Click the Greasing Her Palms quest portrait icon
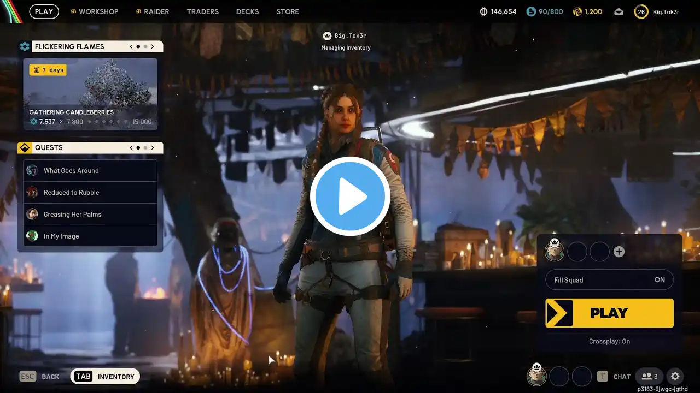Viewport: 700px width, 393px height. pyautogui.click(x=32, y=214)
